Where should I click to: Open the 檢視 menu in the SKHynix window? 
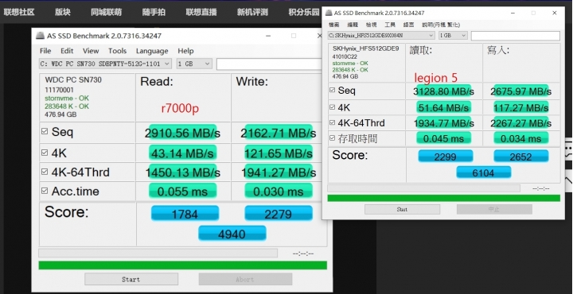[371, 25]
